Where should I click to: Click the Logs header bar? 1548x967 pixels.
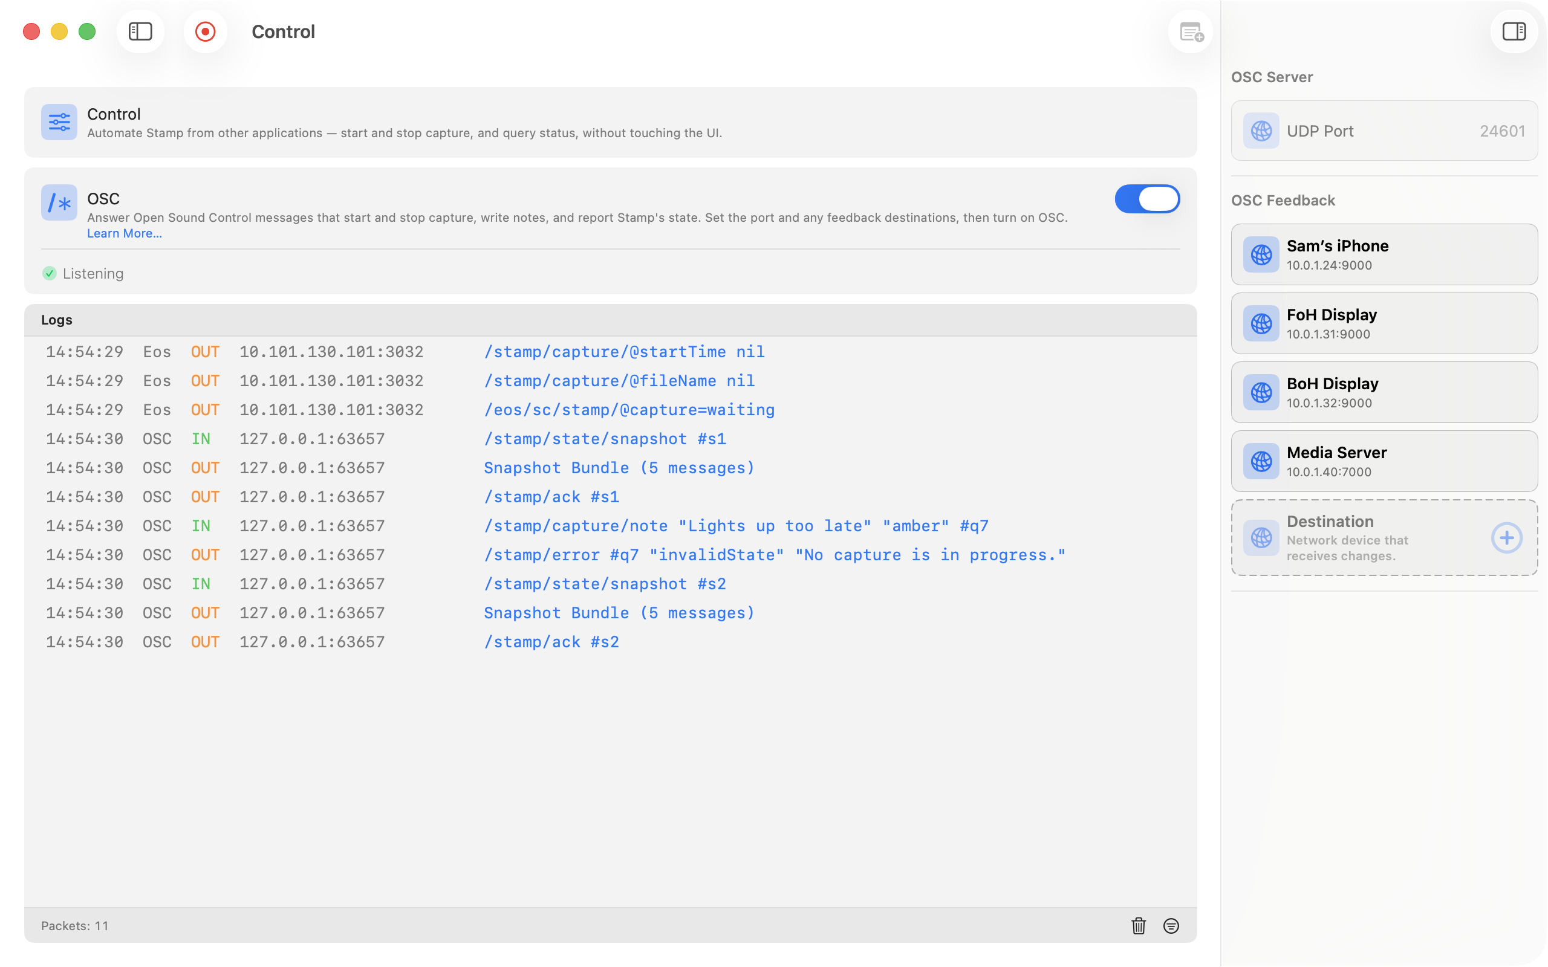point(610,320)
